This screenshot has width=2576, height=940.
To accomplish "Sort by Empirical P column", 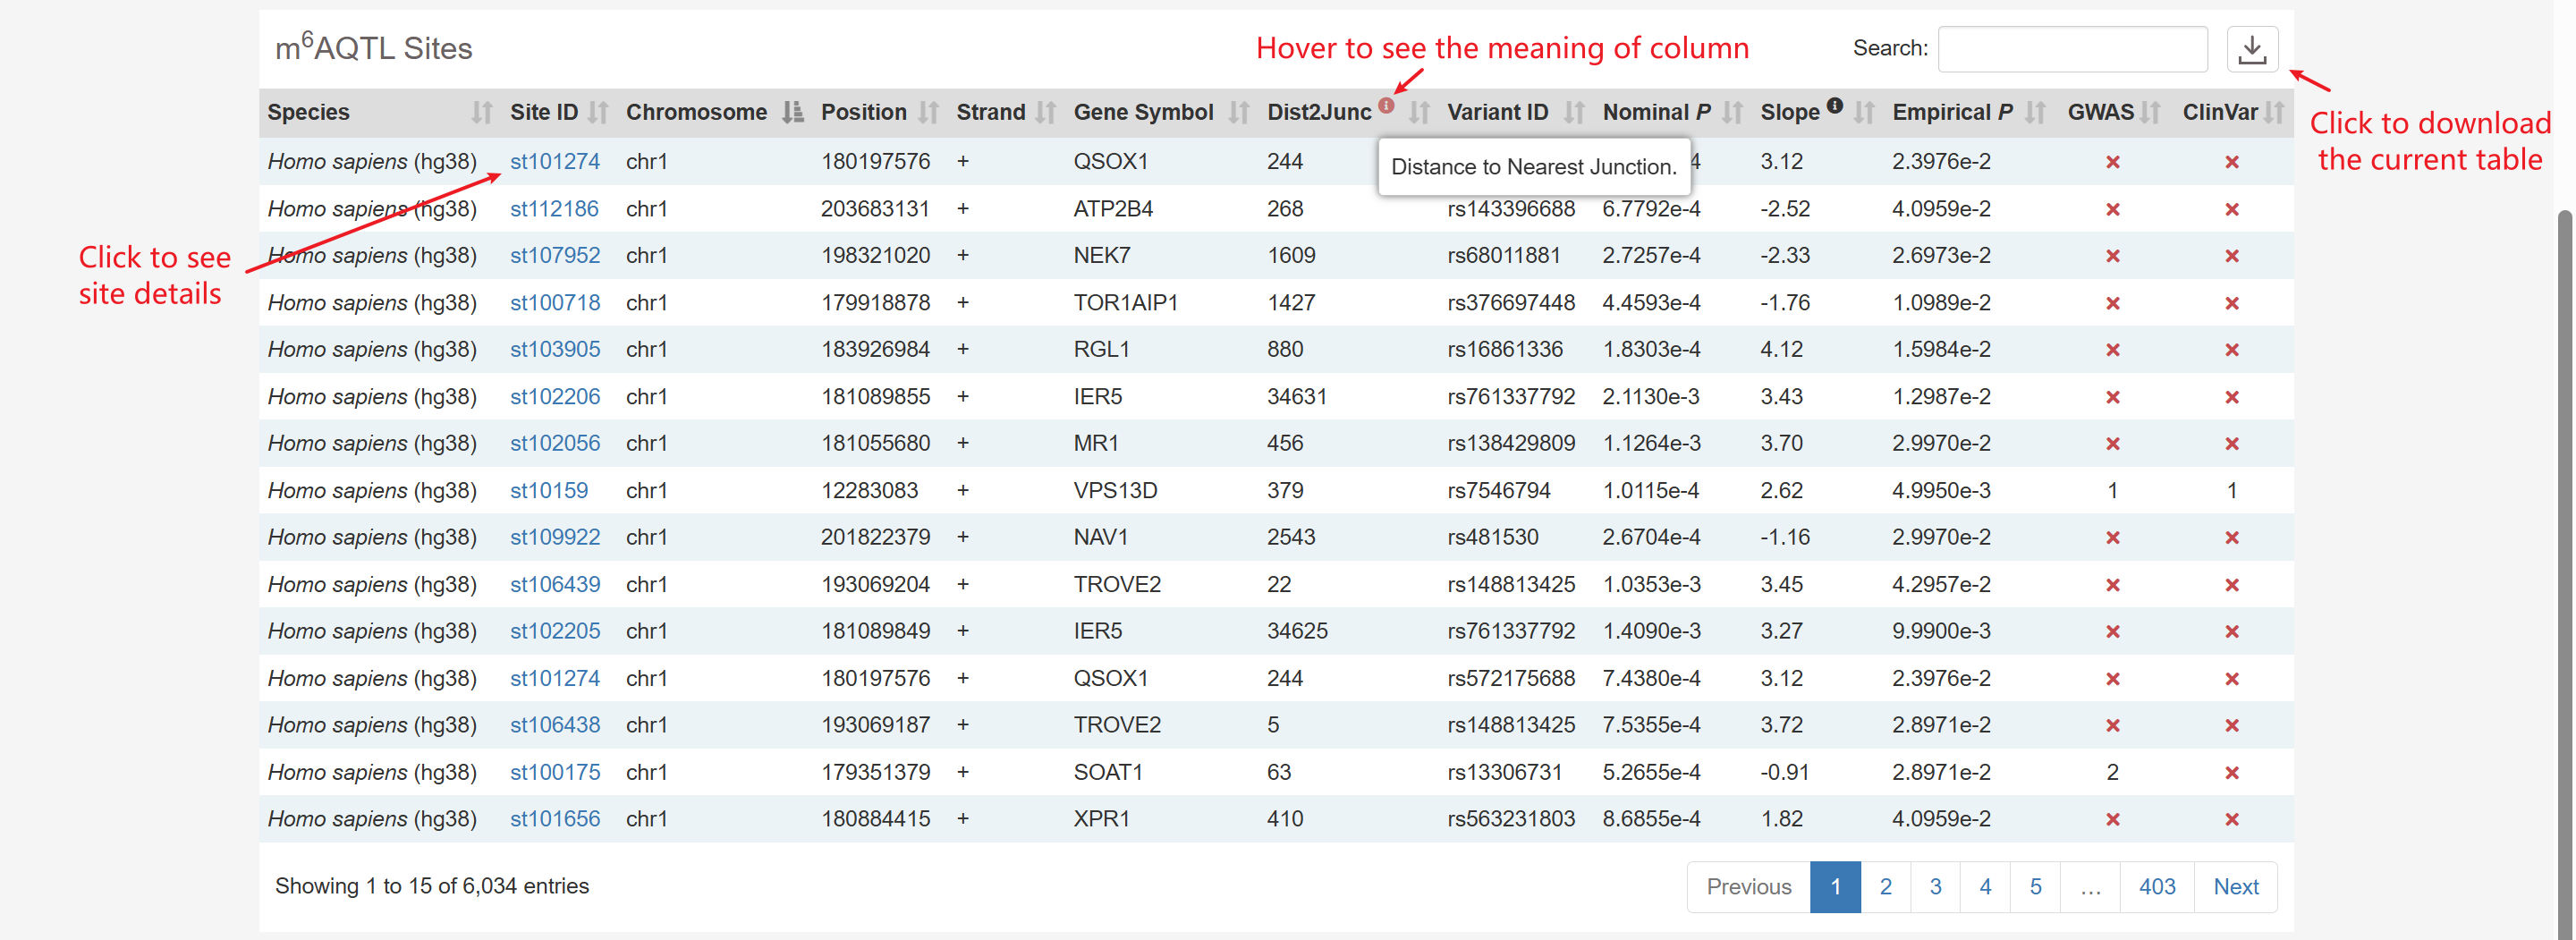I will pyautogui.click(x=2035, y=113).
